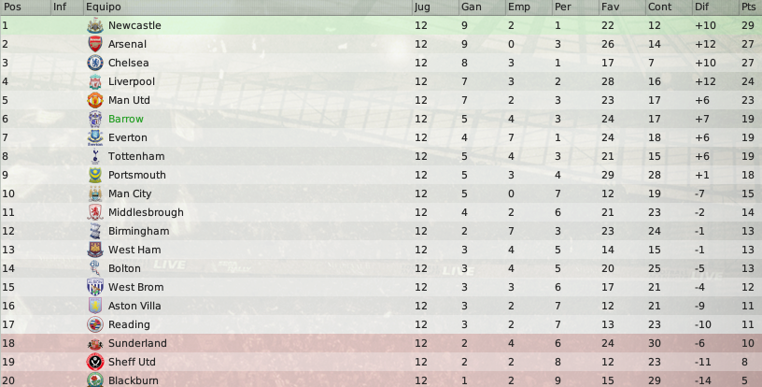This screenshot has width=762, height=387.
Task: Open the Everton team name
Action: [128, 137]
